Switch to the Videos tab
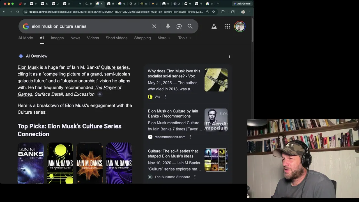Image resolution: width=359 pixels, height=202 pixels. click(x=93, y=38)
